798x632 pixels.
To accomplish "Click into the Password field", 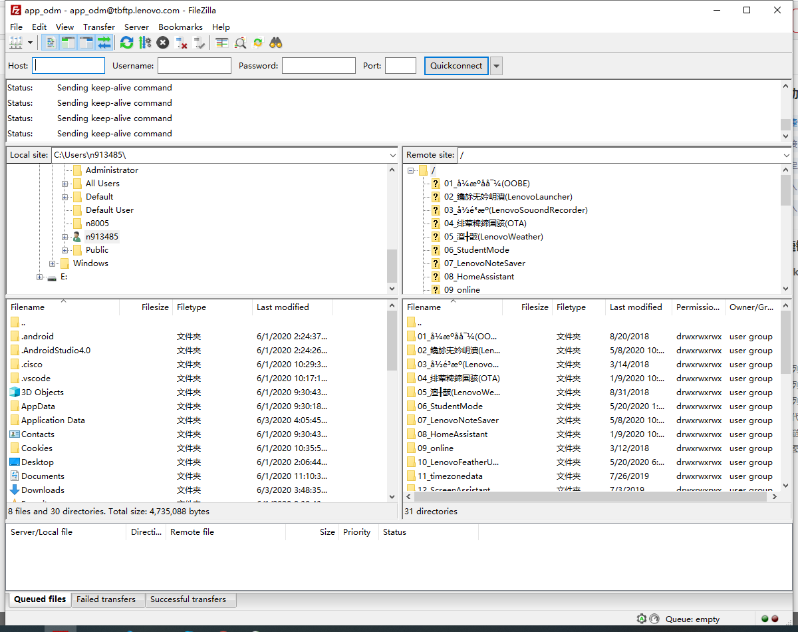I will pos(319,66).
